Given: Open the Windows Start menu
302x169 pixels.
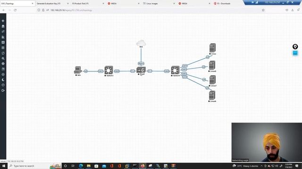Looking at the screenshot, I should [x=4, y=166].
